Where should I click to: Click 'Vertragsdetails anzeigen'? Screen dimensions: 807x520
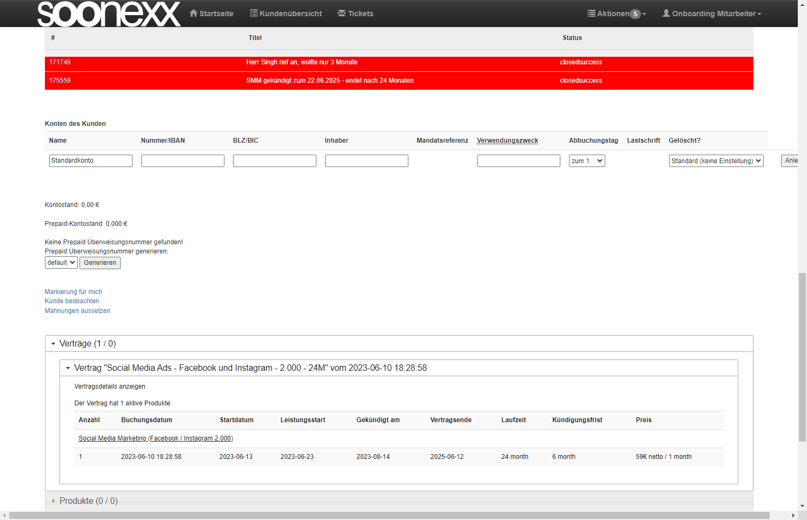pos(110,386)
